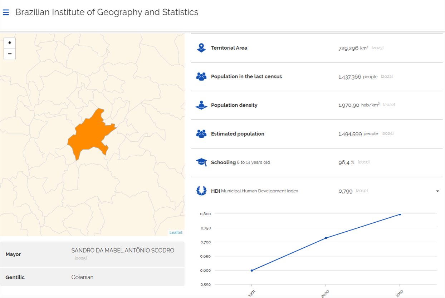Click the HDI laurel wreath icon
Screen dimensions: 445x298
202,191
